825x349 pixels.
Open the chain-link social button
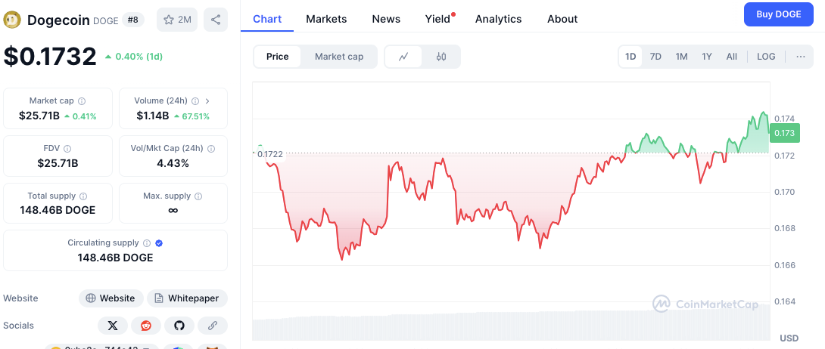[x=213, y=326]
